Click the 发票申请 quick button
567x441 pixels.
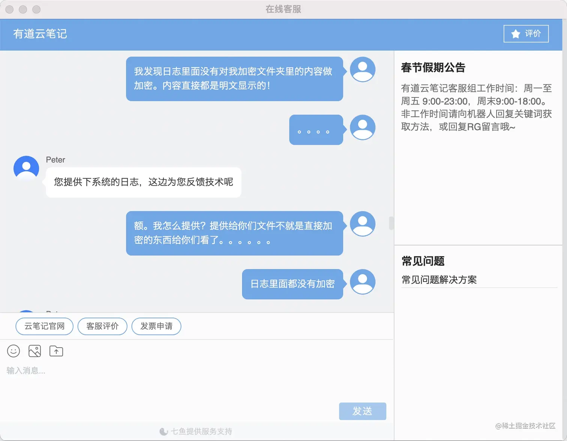pyautogui.click(x=156, y=326)
